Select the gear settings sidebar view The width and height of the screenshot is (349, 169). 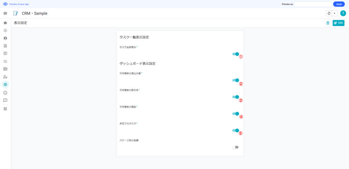point(5,84)
